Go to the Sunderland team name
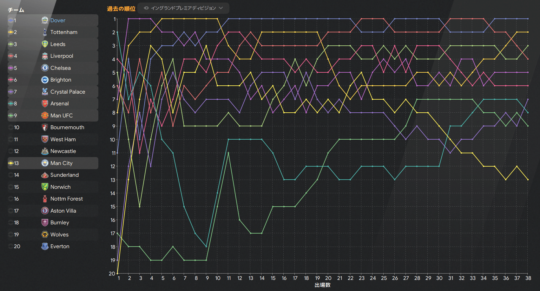540x291 pixels. pos(64,175)
